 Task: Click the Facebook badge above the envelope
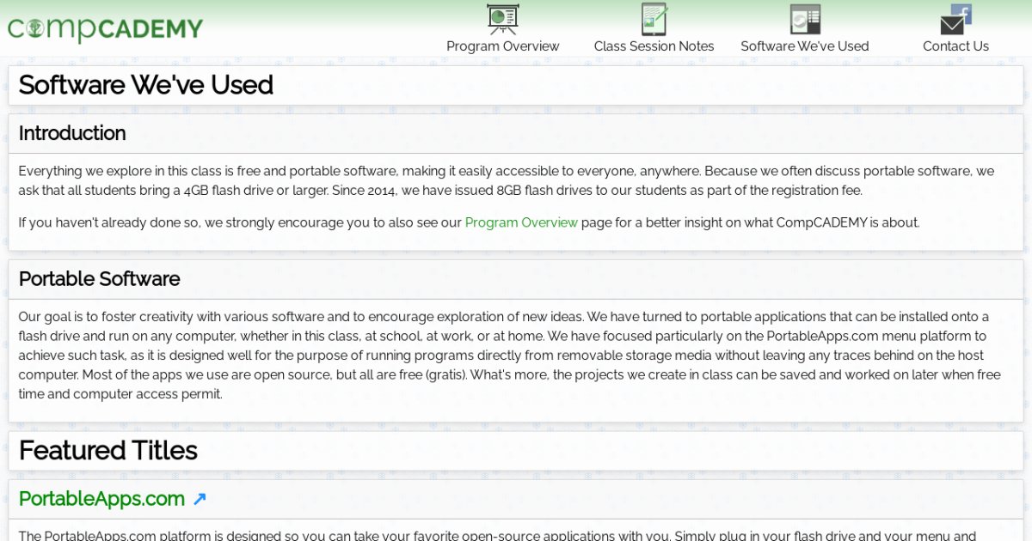962,12
